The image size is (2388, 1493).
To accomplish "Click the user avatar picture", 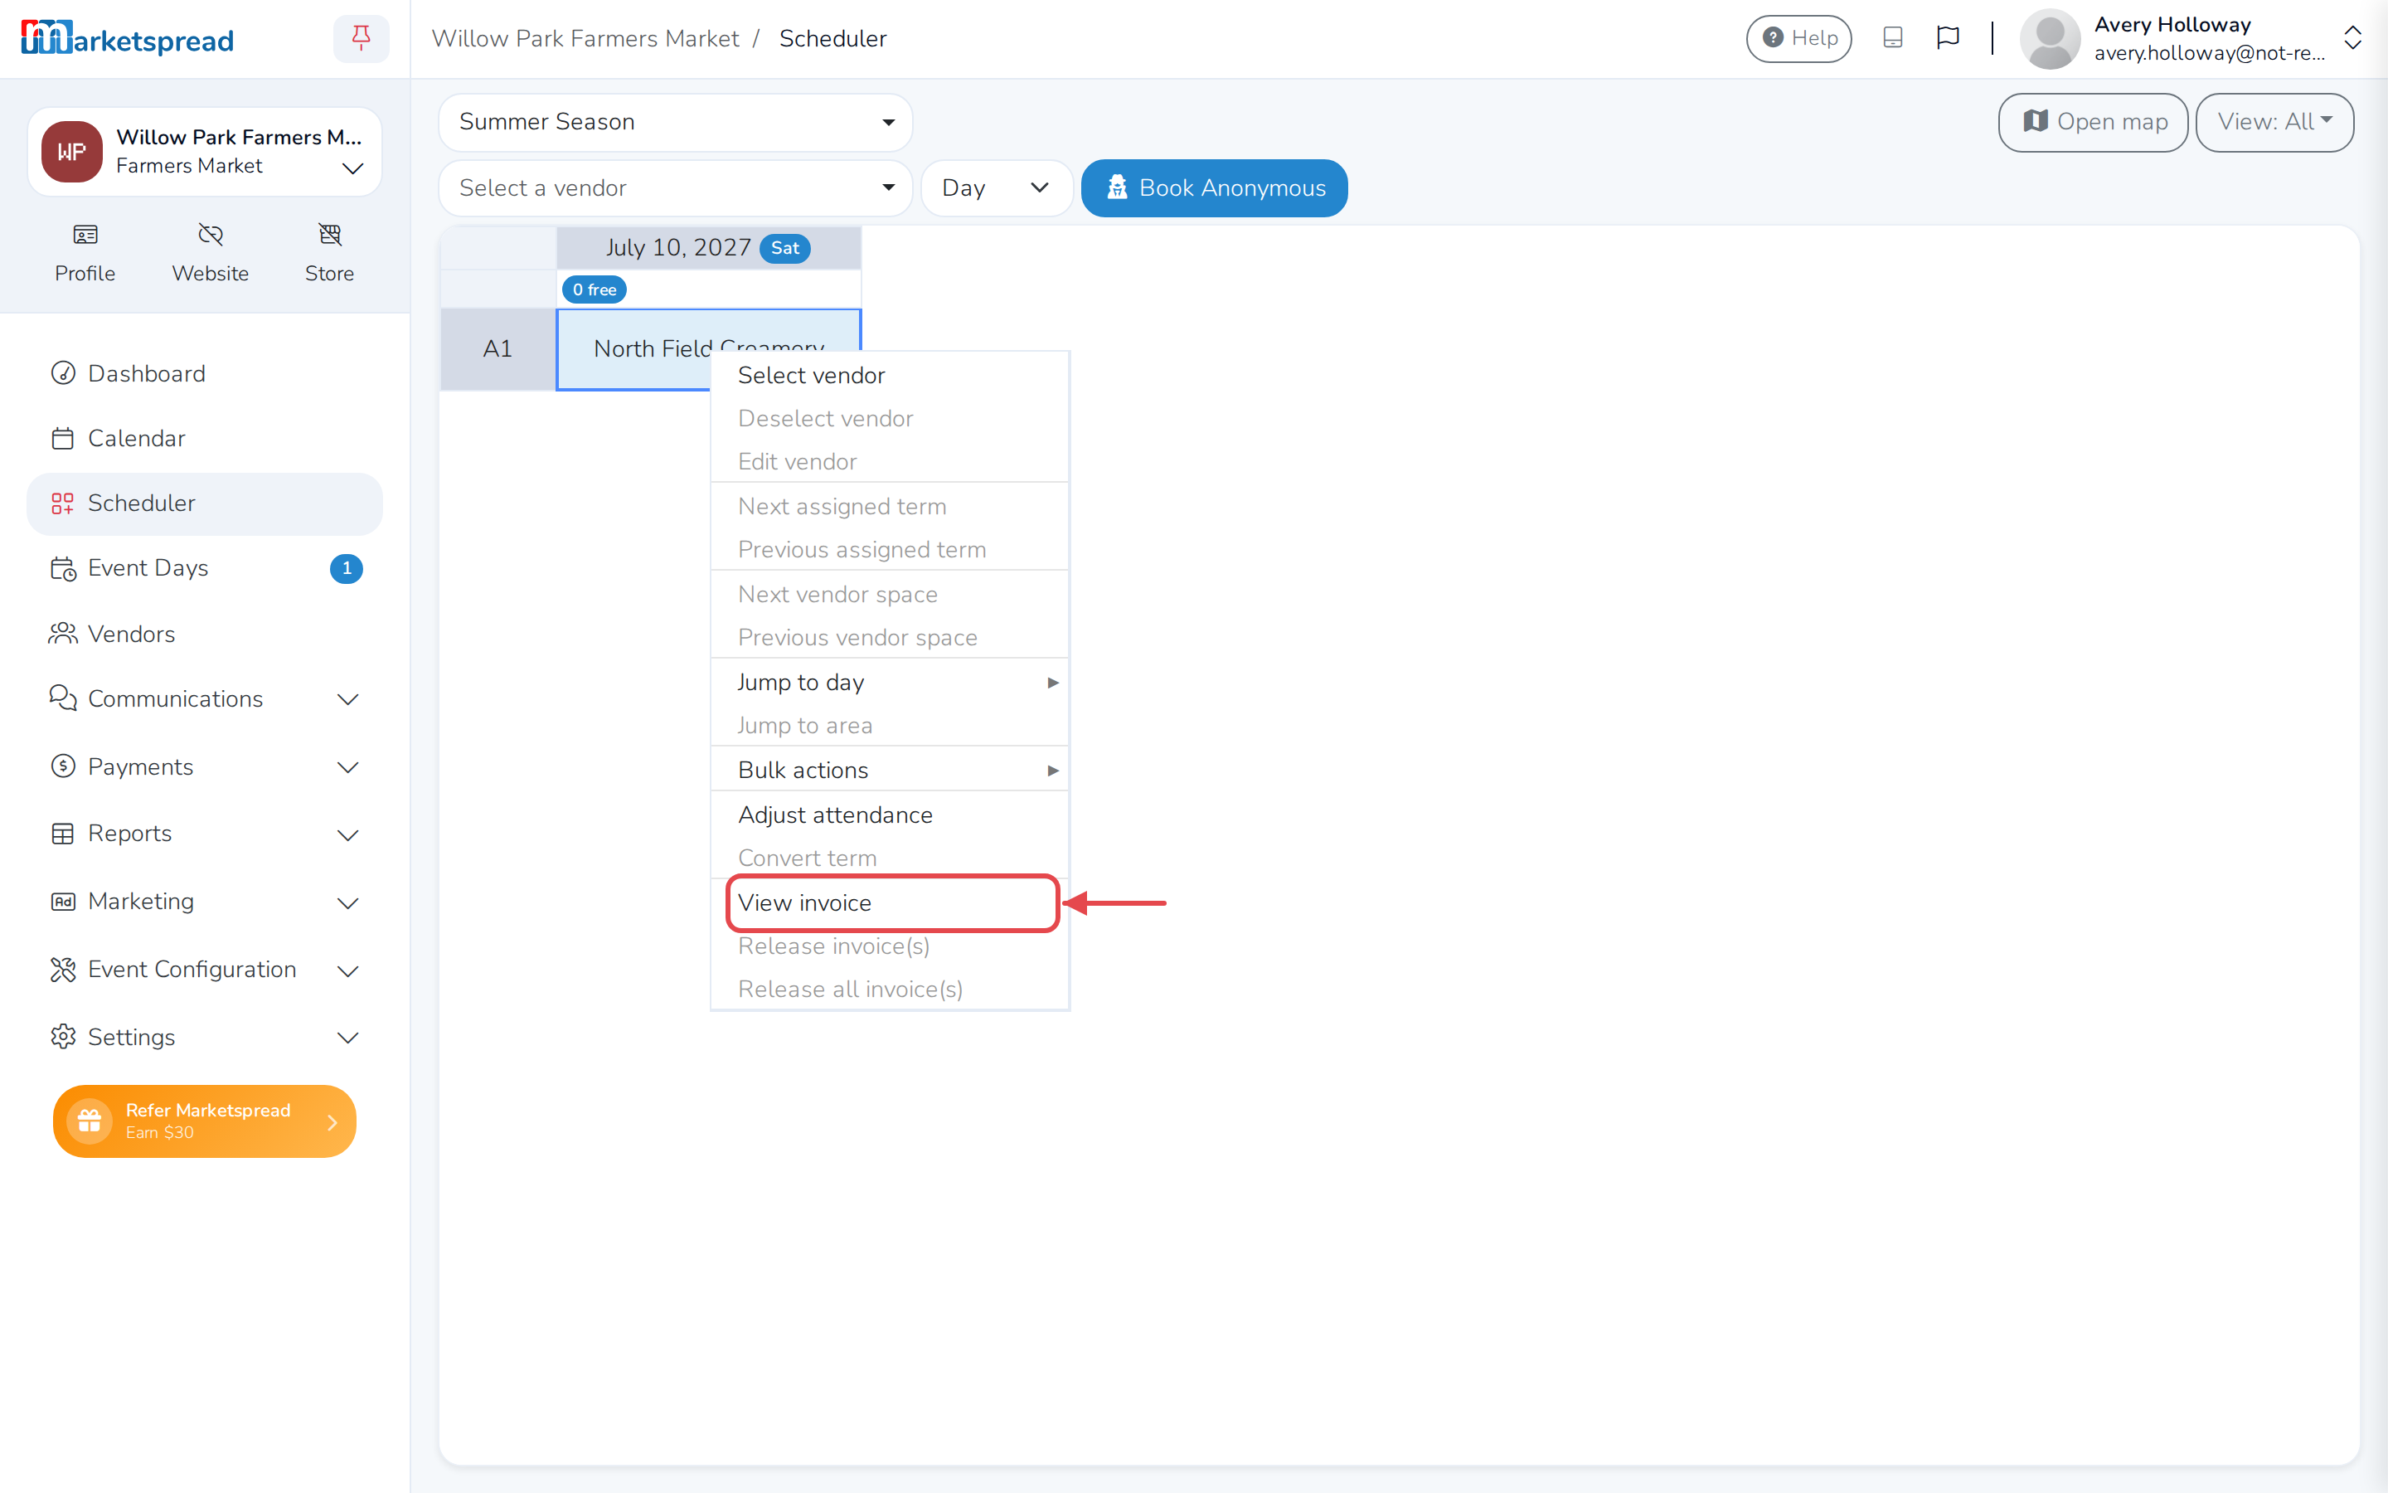I will pyautogui.click(x=2050, y=38).
